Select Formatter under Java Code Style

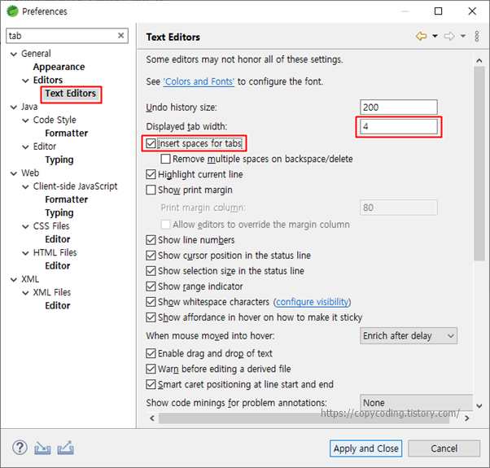(x=67, y=133)
